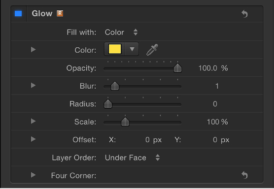Expand the Blur disclosure triangle
Image resolution: width=274 pixels, height=189 pixels.
point(33,85)
